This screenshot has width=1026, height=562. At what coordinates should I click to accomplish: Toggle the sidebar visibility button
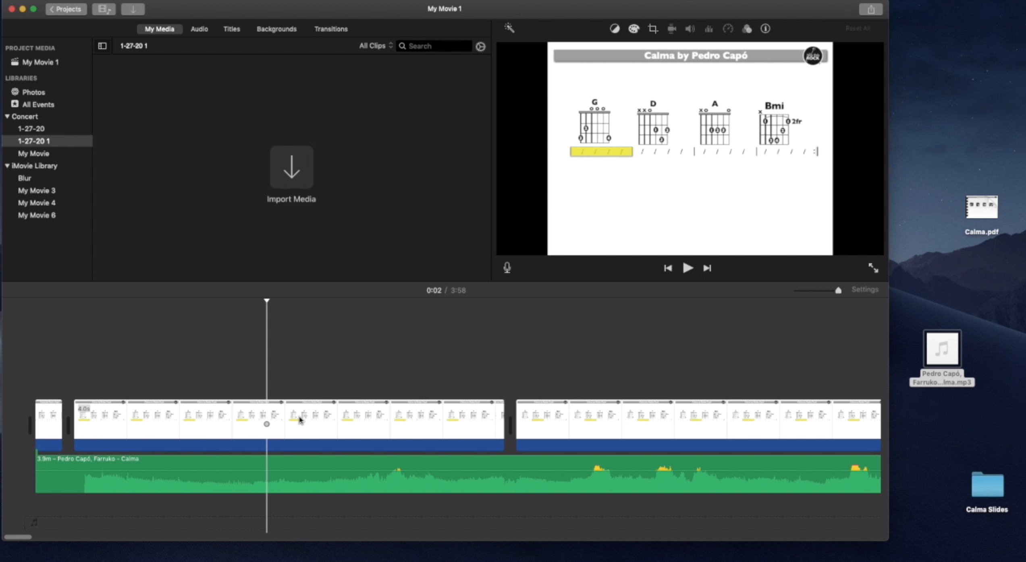(102, 46)
